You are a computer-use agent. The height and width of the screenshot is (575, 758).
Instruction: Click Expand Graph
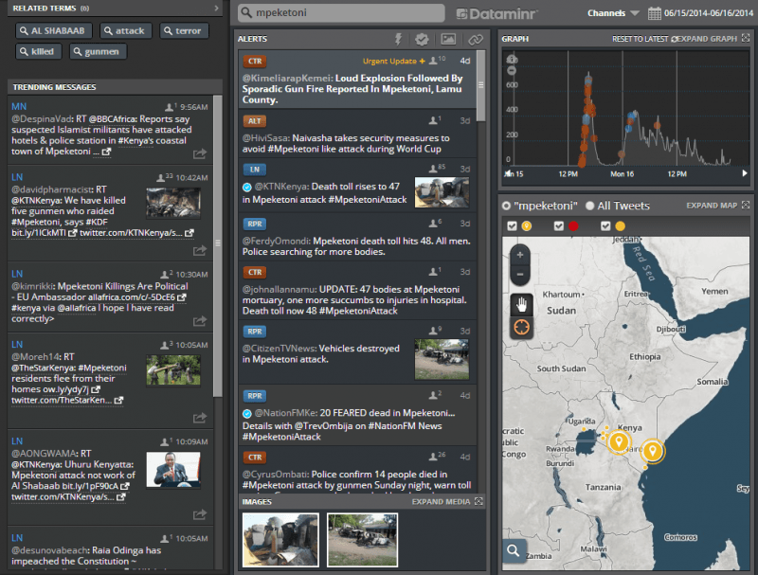coord(707,39)
